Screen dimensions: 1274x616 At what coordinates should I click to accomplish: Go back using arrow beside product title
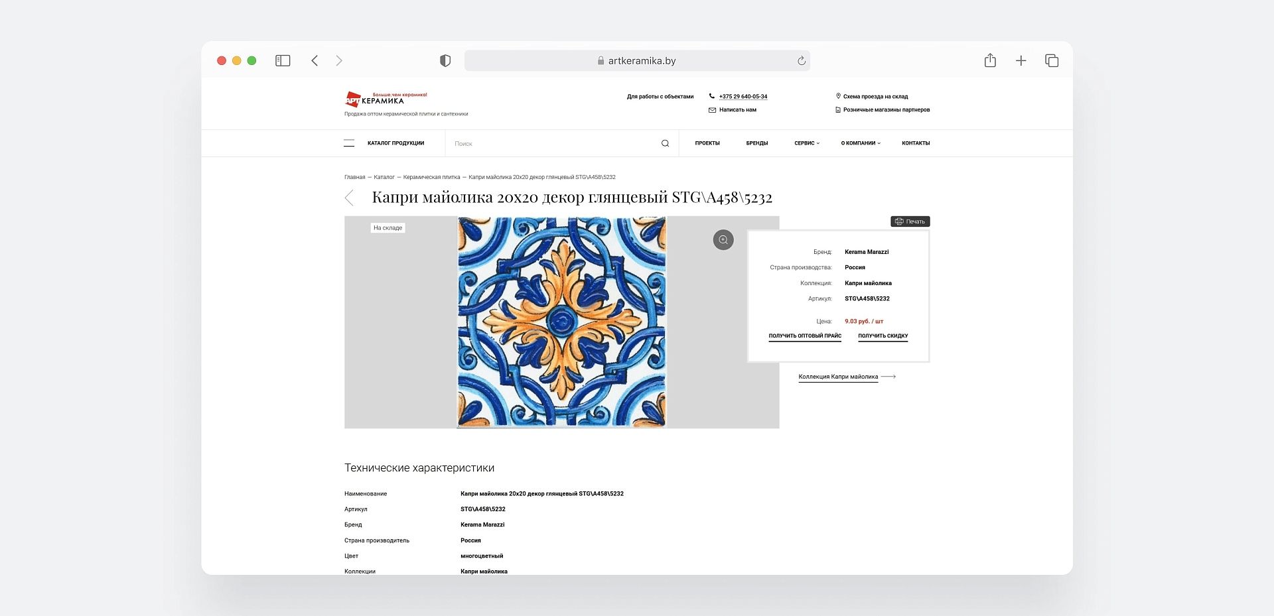[349, 198]
